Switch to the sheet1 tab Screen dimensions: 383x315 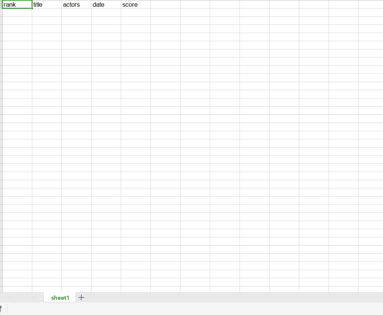click(x=60, y=298)
